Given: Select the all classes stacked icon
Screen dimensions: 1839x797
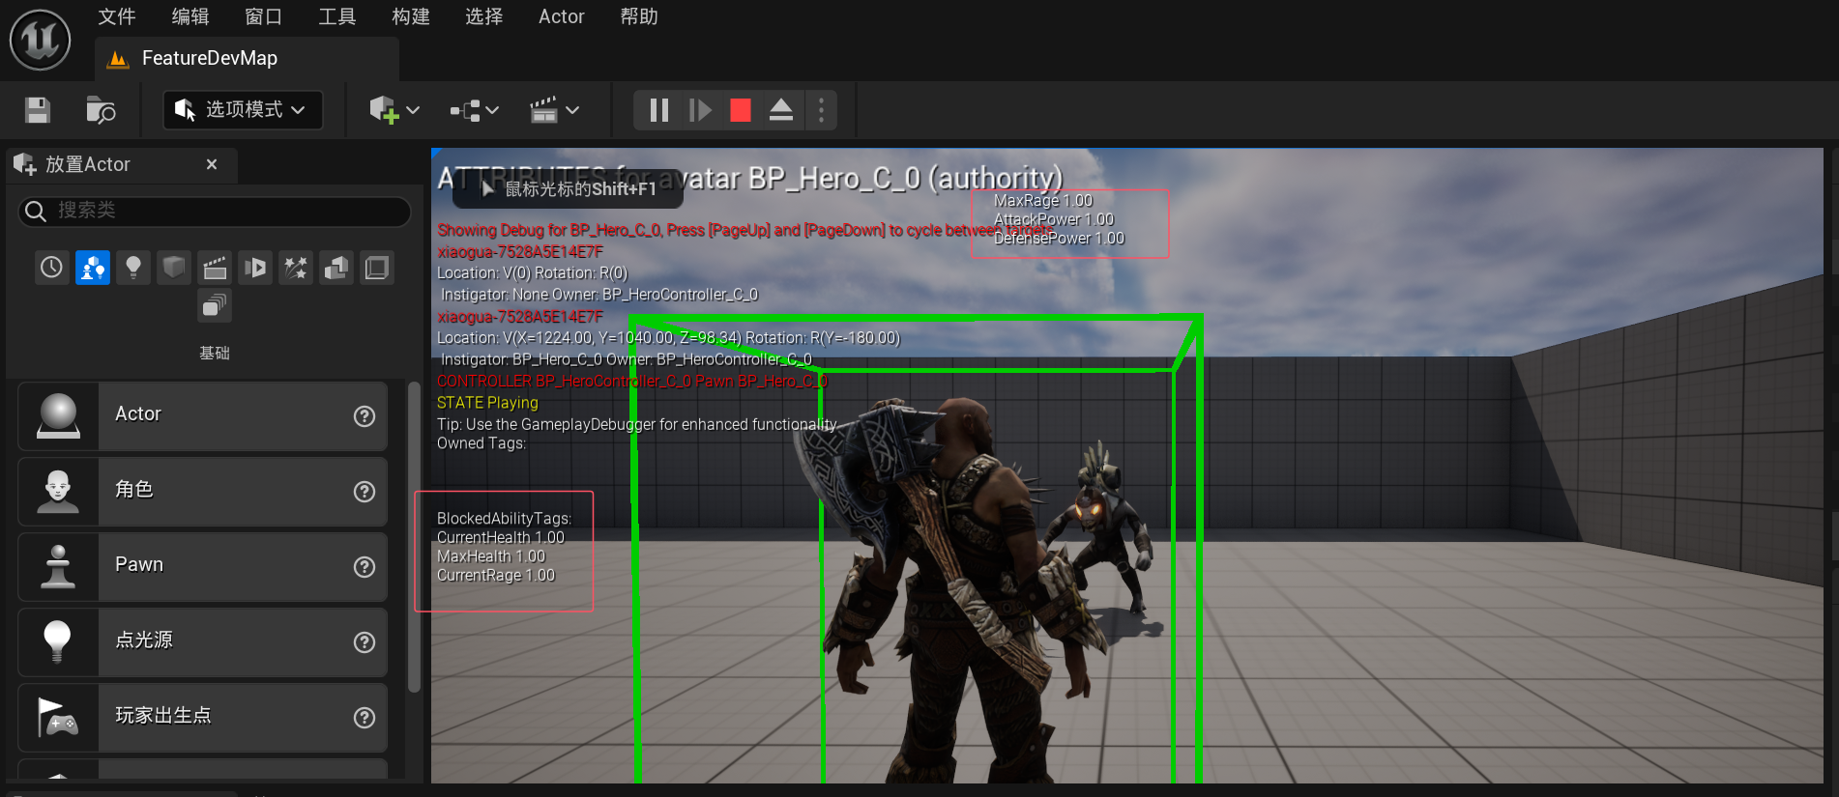Looking at the screenshot, I should (x=215, y=306).
